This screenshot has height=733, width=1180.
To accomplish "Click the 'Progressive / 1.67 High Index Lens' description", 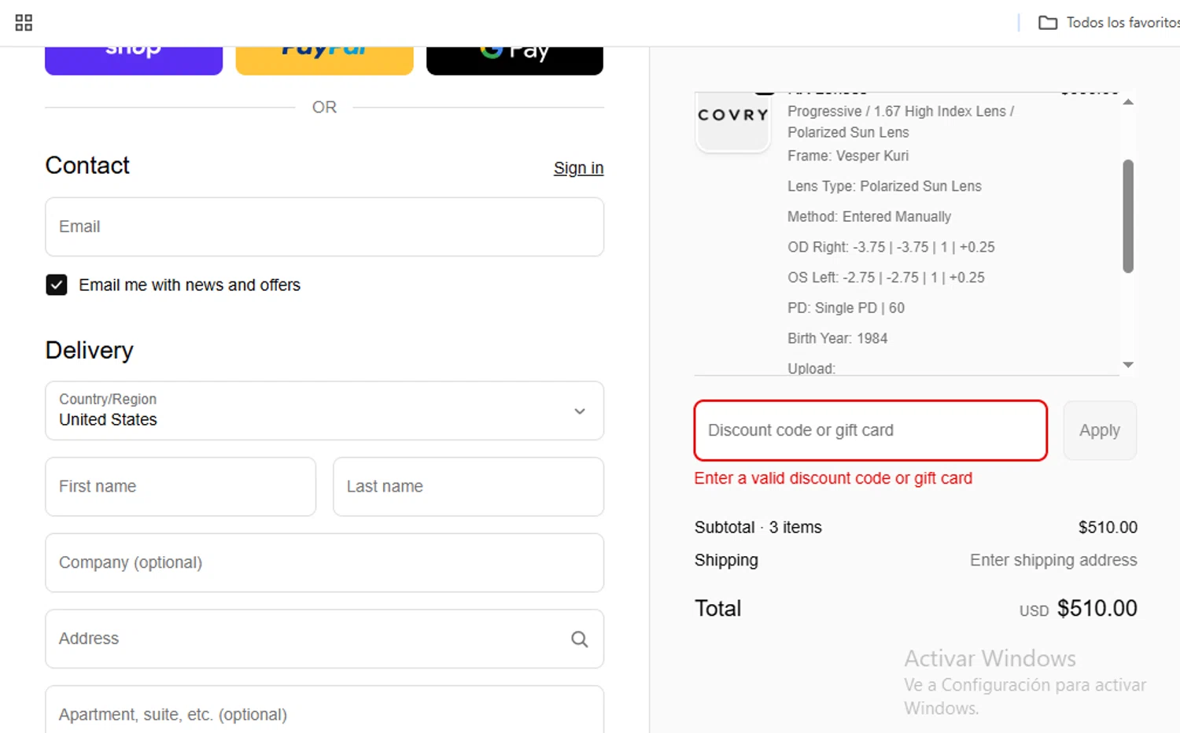I will tap(901, 122).
